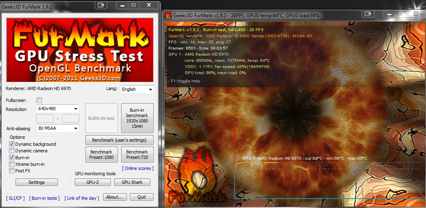Click the FurMark GPU Stress Test banner

[x=80, y=50]
